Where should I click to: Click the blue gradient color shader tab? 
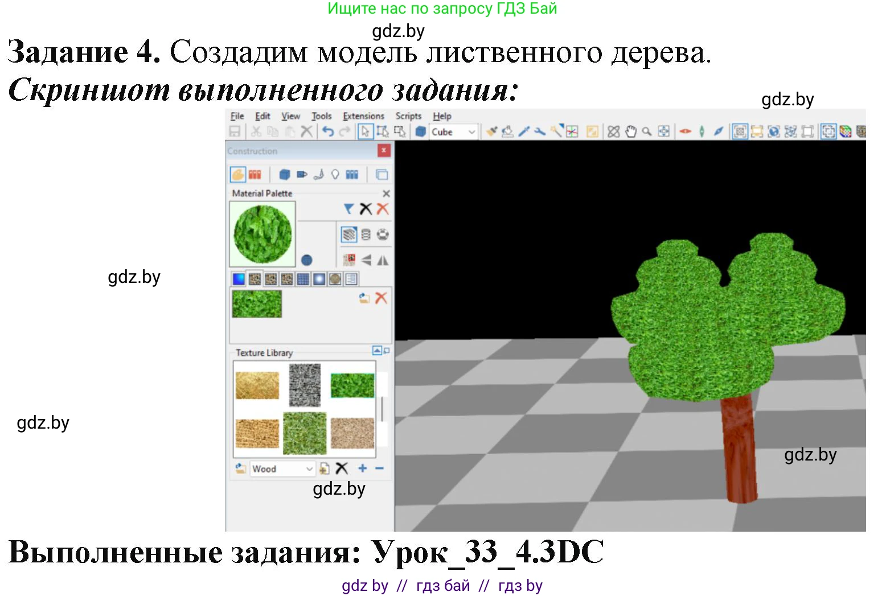point(239,279)
